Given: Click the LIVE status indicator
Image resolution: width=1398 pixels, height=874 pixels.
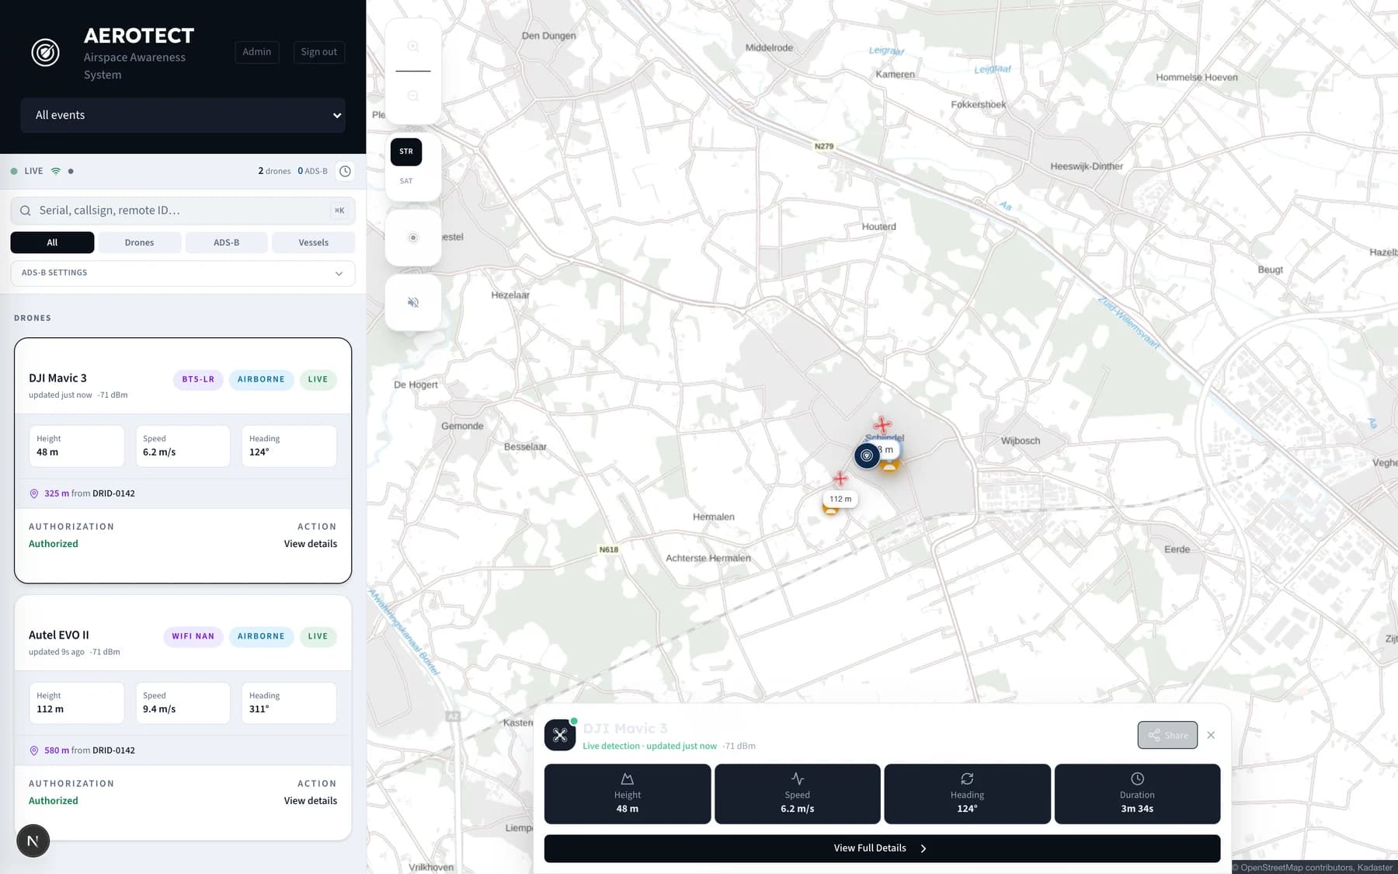Looking at the screenshot, I should click(x=27, y=171).
